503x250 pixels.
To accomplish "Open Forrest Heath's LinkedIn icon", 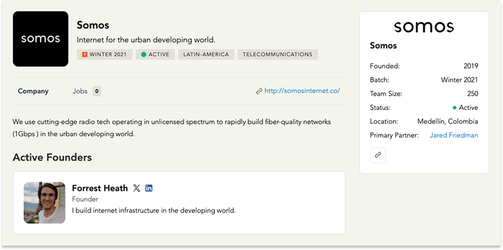I will tap(149, 188).
